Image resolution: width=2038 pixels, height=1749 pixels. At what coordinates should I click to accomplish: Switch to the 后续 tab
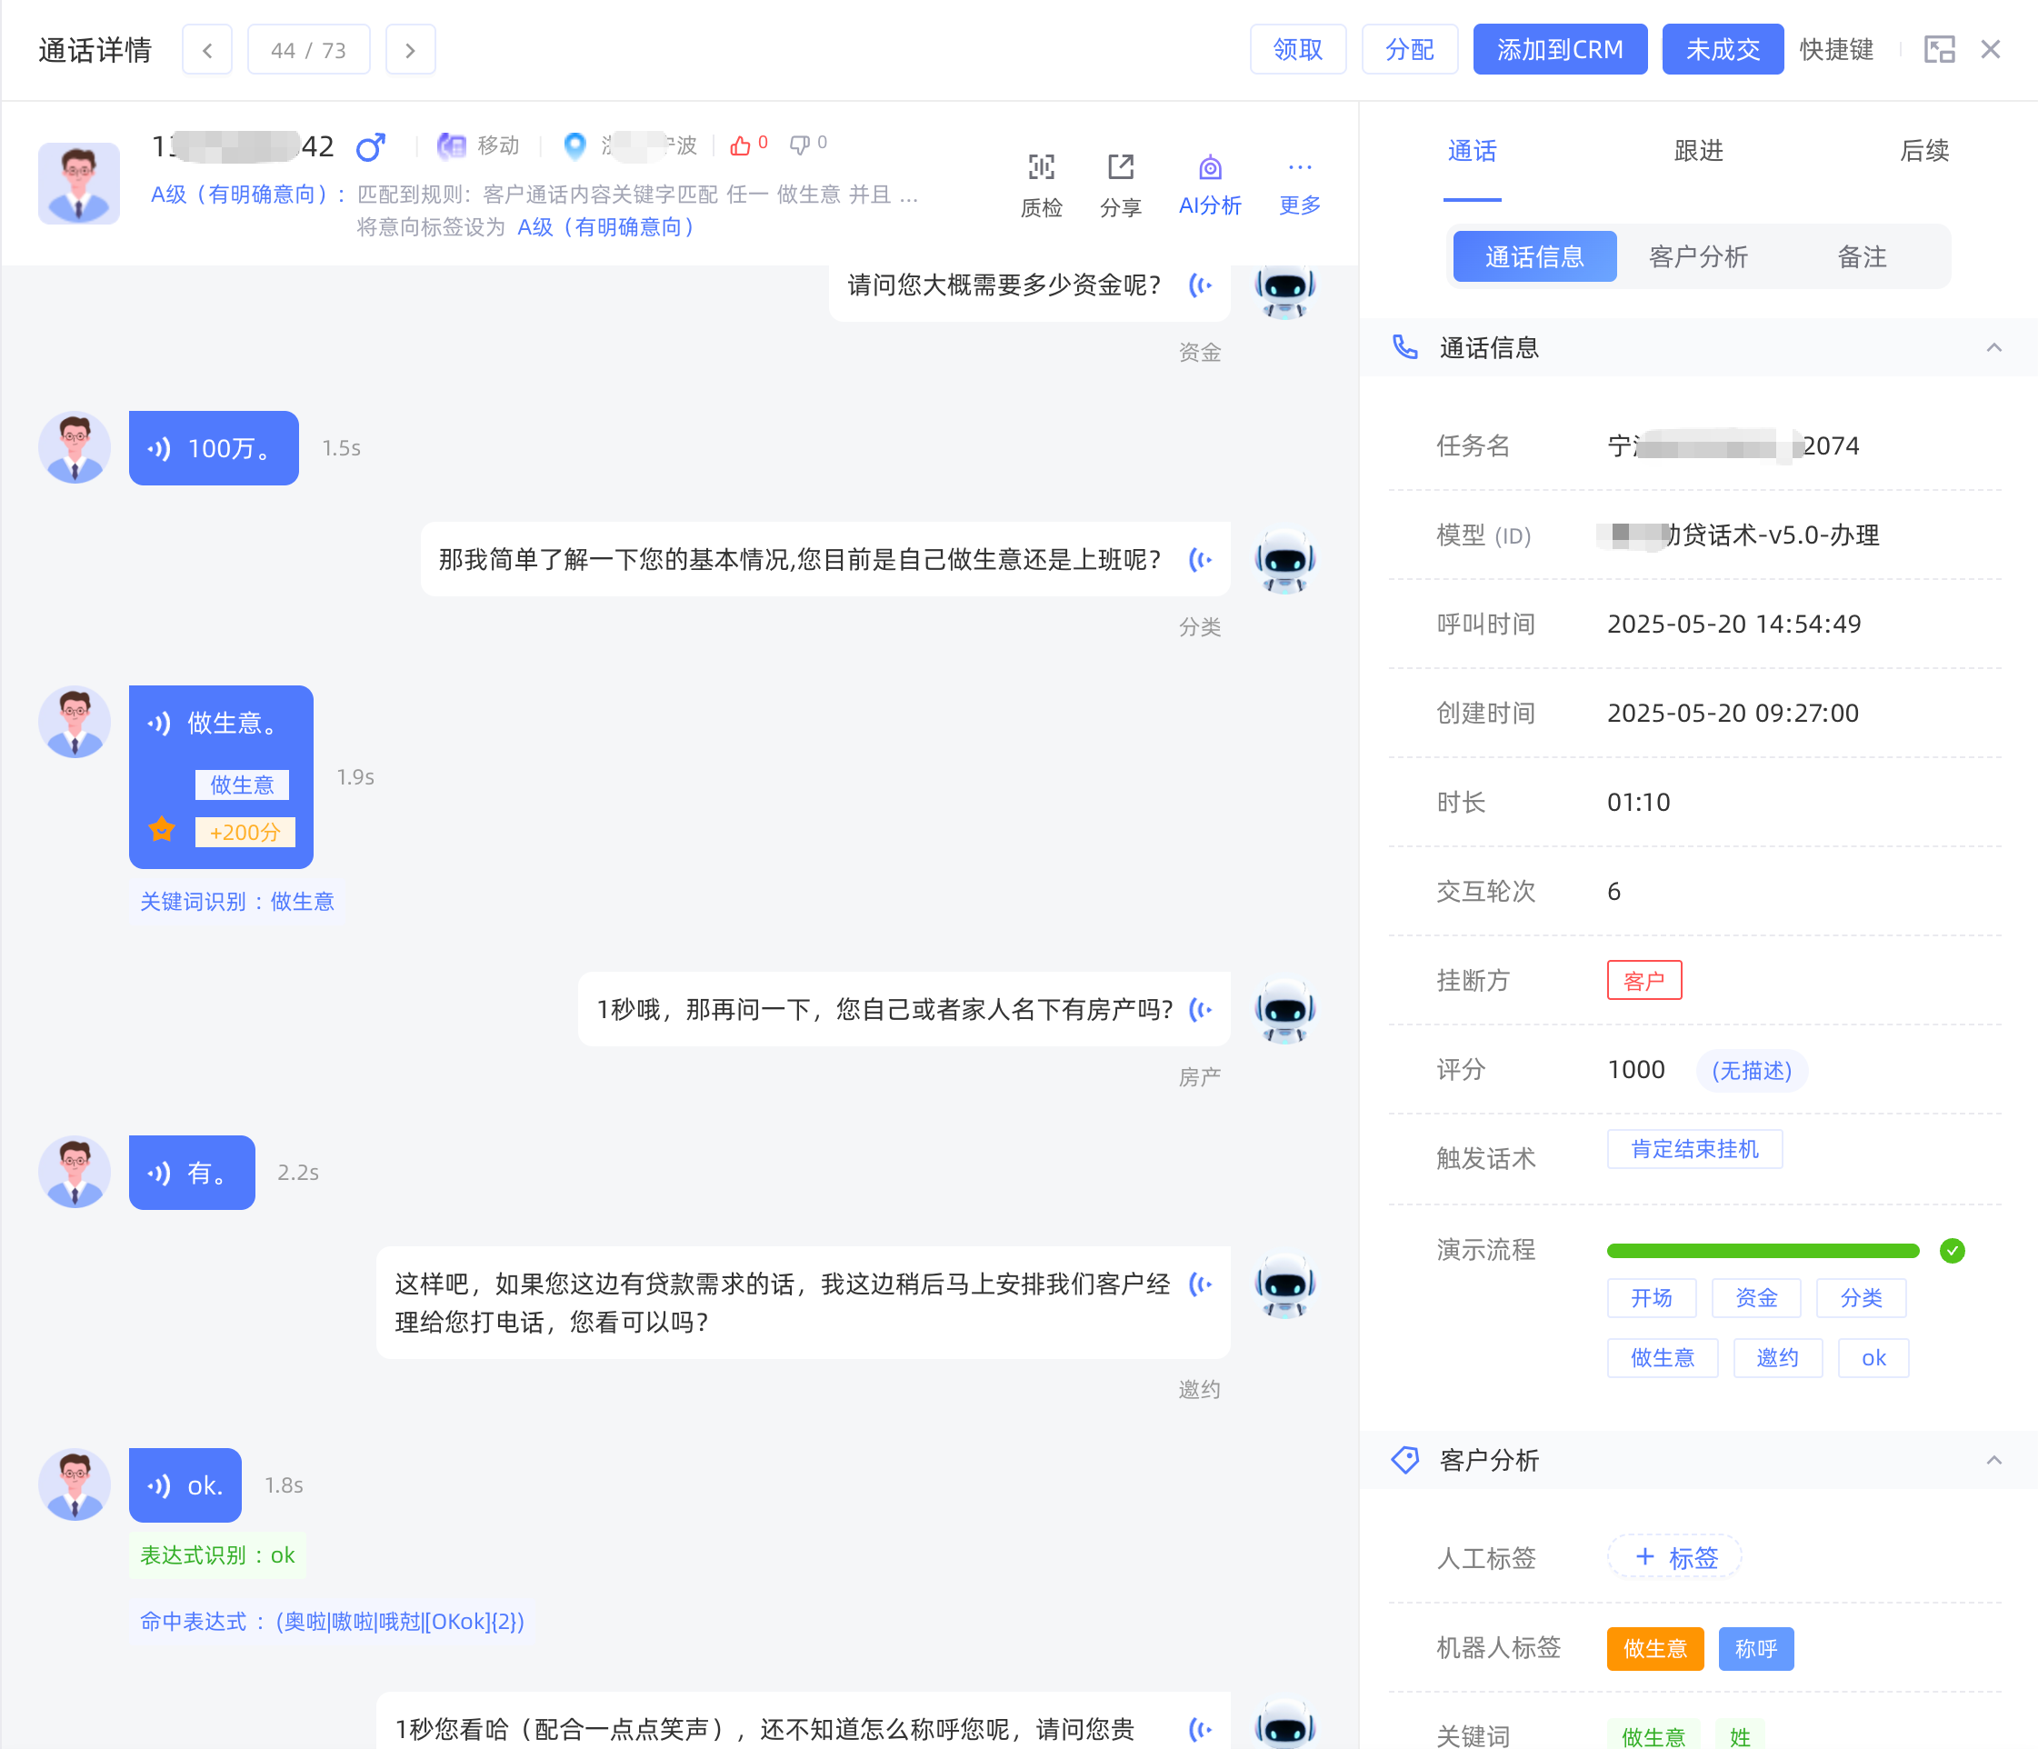click(x=1923, y=151)
